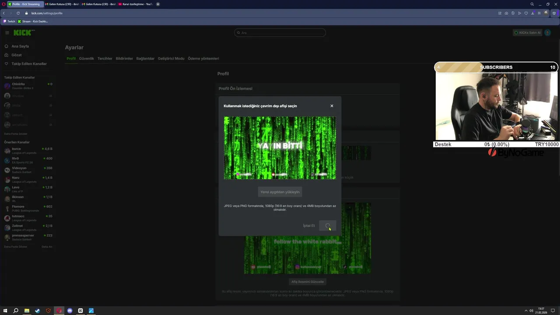Expand 'Daha Fazla Göster' under followed channels
The height and width of the screenshot is (315, 560).
point(16,134)
